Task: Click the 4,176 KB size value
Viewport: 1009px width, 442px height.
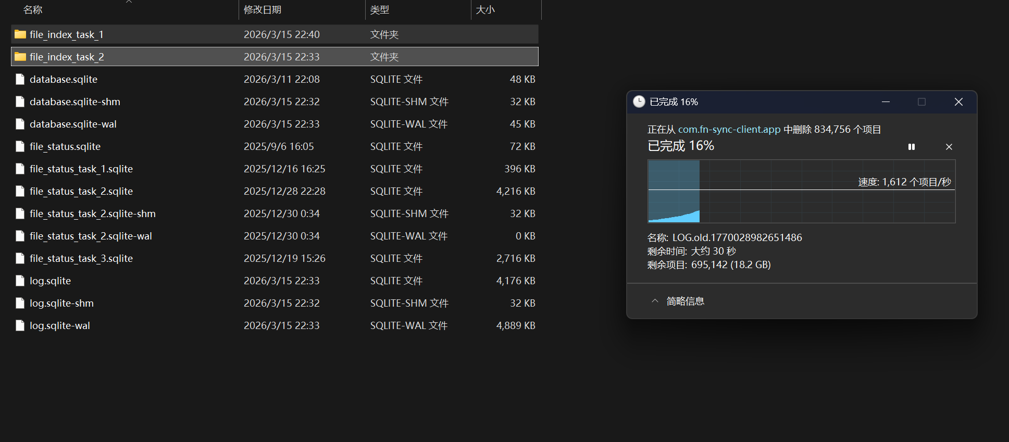Action: tap(516, 281)
